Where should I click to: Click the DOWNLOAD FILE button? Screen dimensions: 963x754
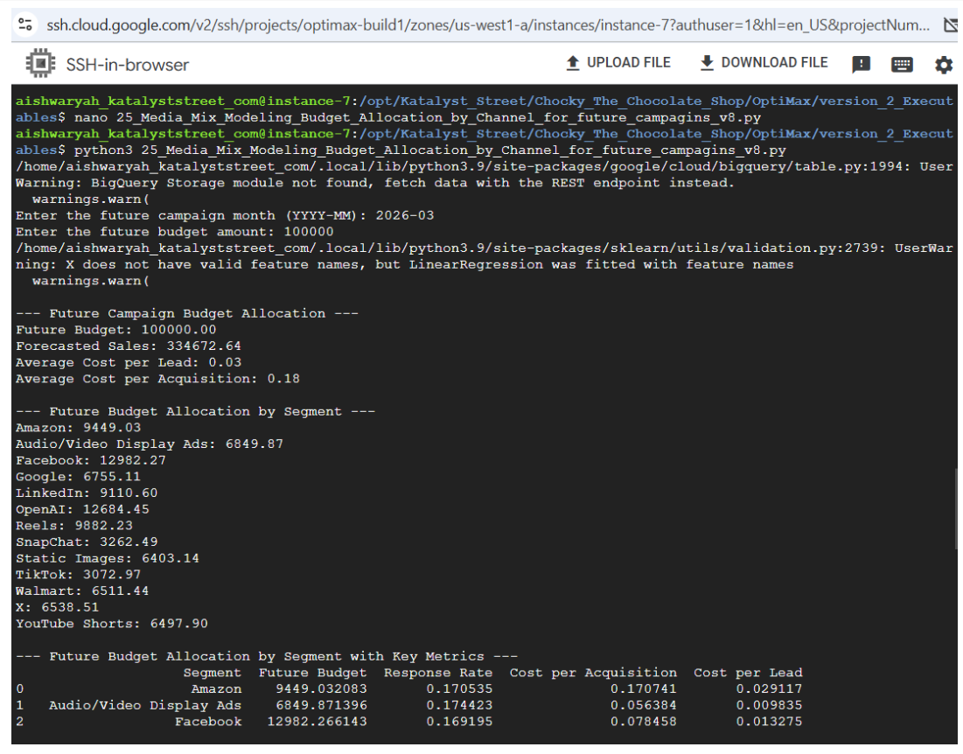point(764,63)
